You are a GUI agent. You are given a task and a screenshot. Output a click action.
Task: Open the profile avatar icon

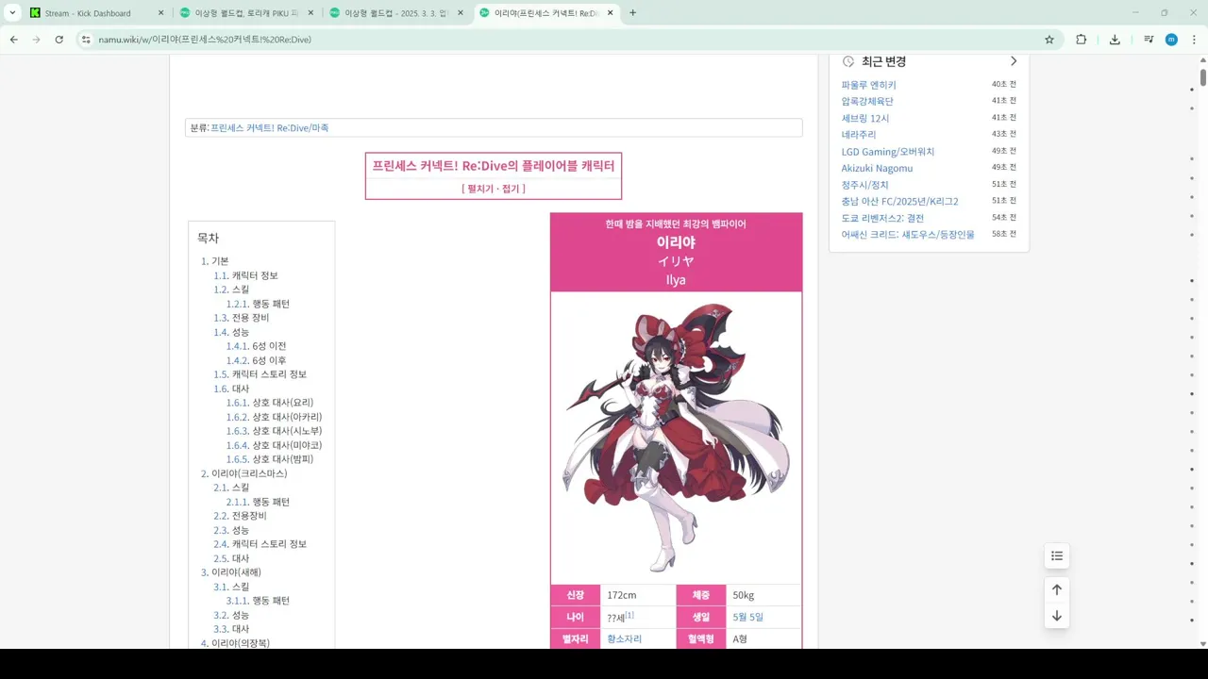[x=1171, y=40]
